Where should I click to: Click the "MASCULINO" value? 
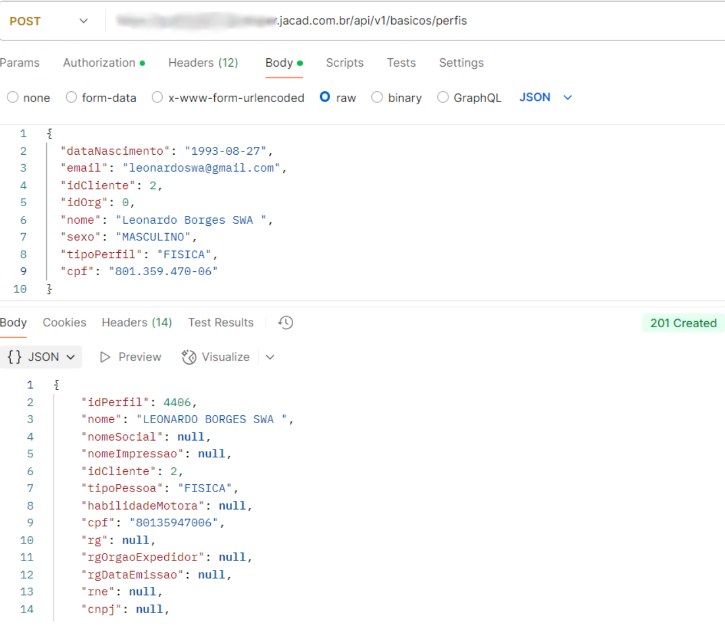(153, 237)
